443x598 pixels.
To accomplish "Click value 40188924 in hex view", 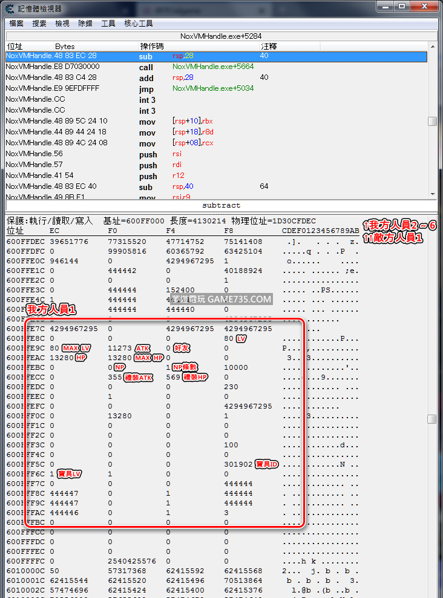I will [243, 271].
